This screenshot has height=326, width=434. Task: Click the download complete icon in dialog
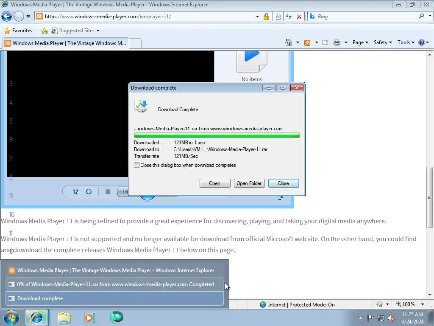141,106
